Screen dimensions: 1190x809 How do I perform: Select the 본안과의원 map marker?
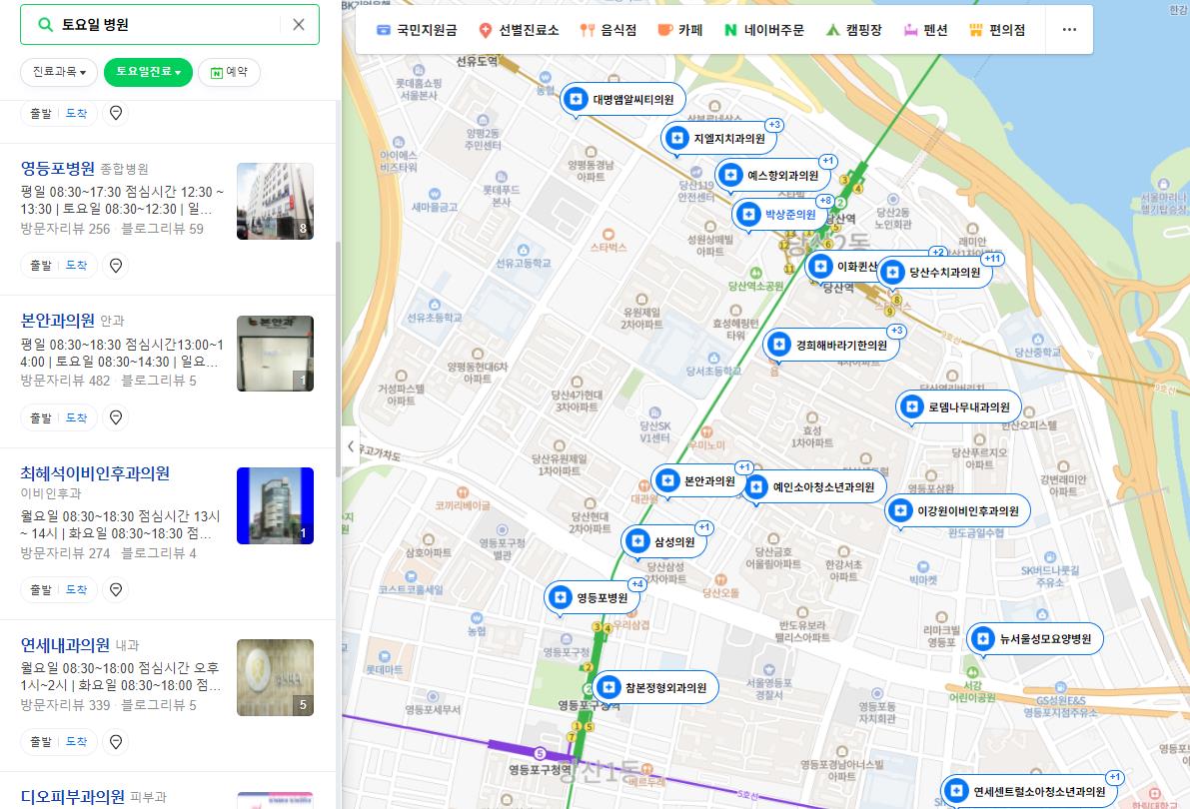[699, 481]
